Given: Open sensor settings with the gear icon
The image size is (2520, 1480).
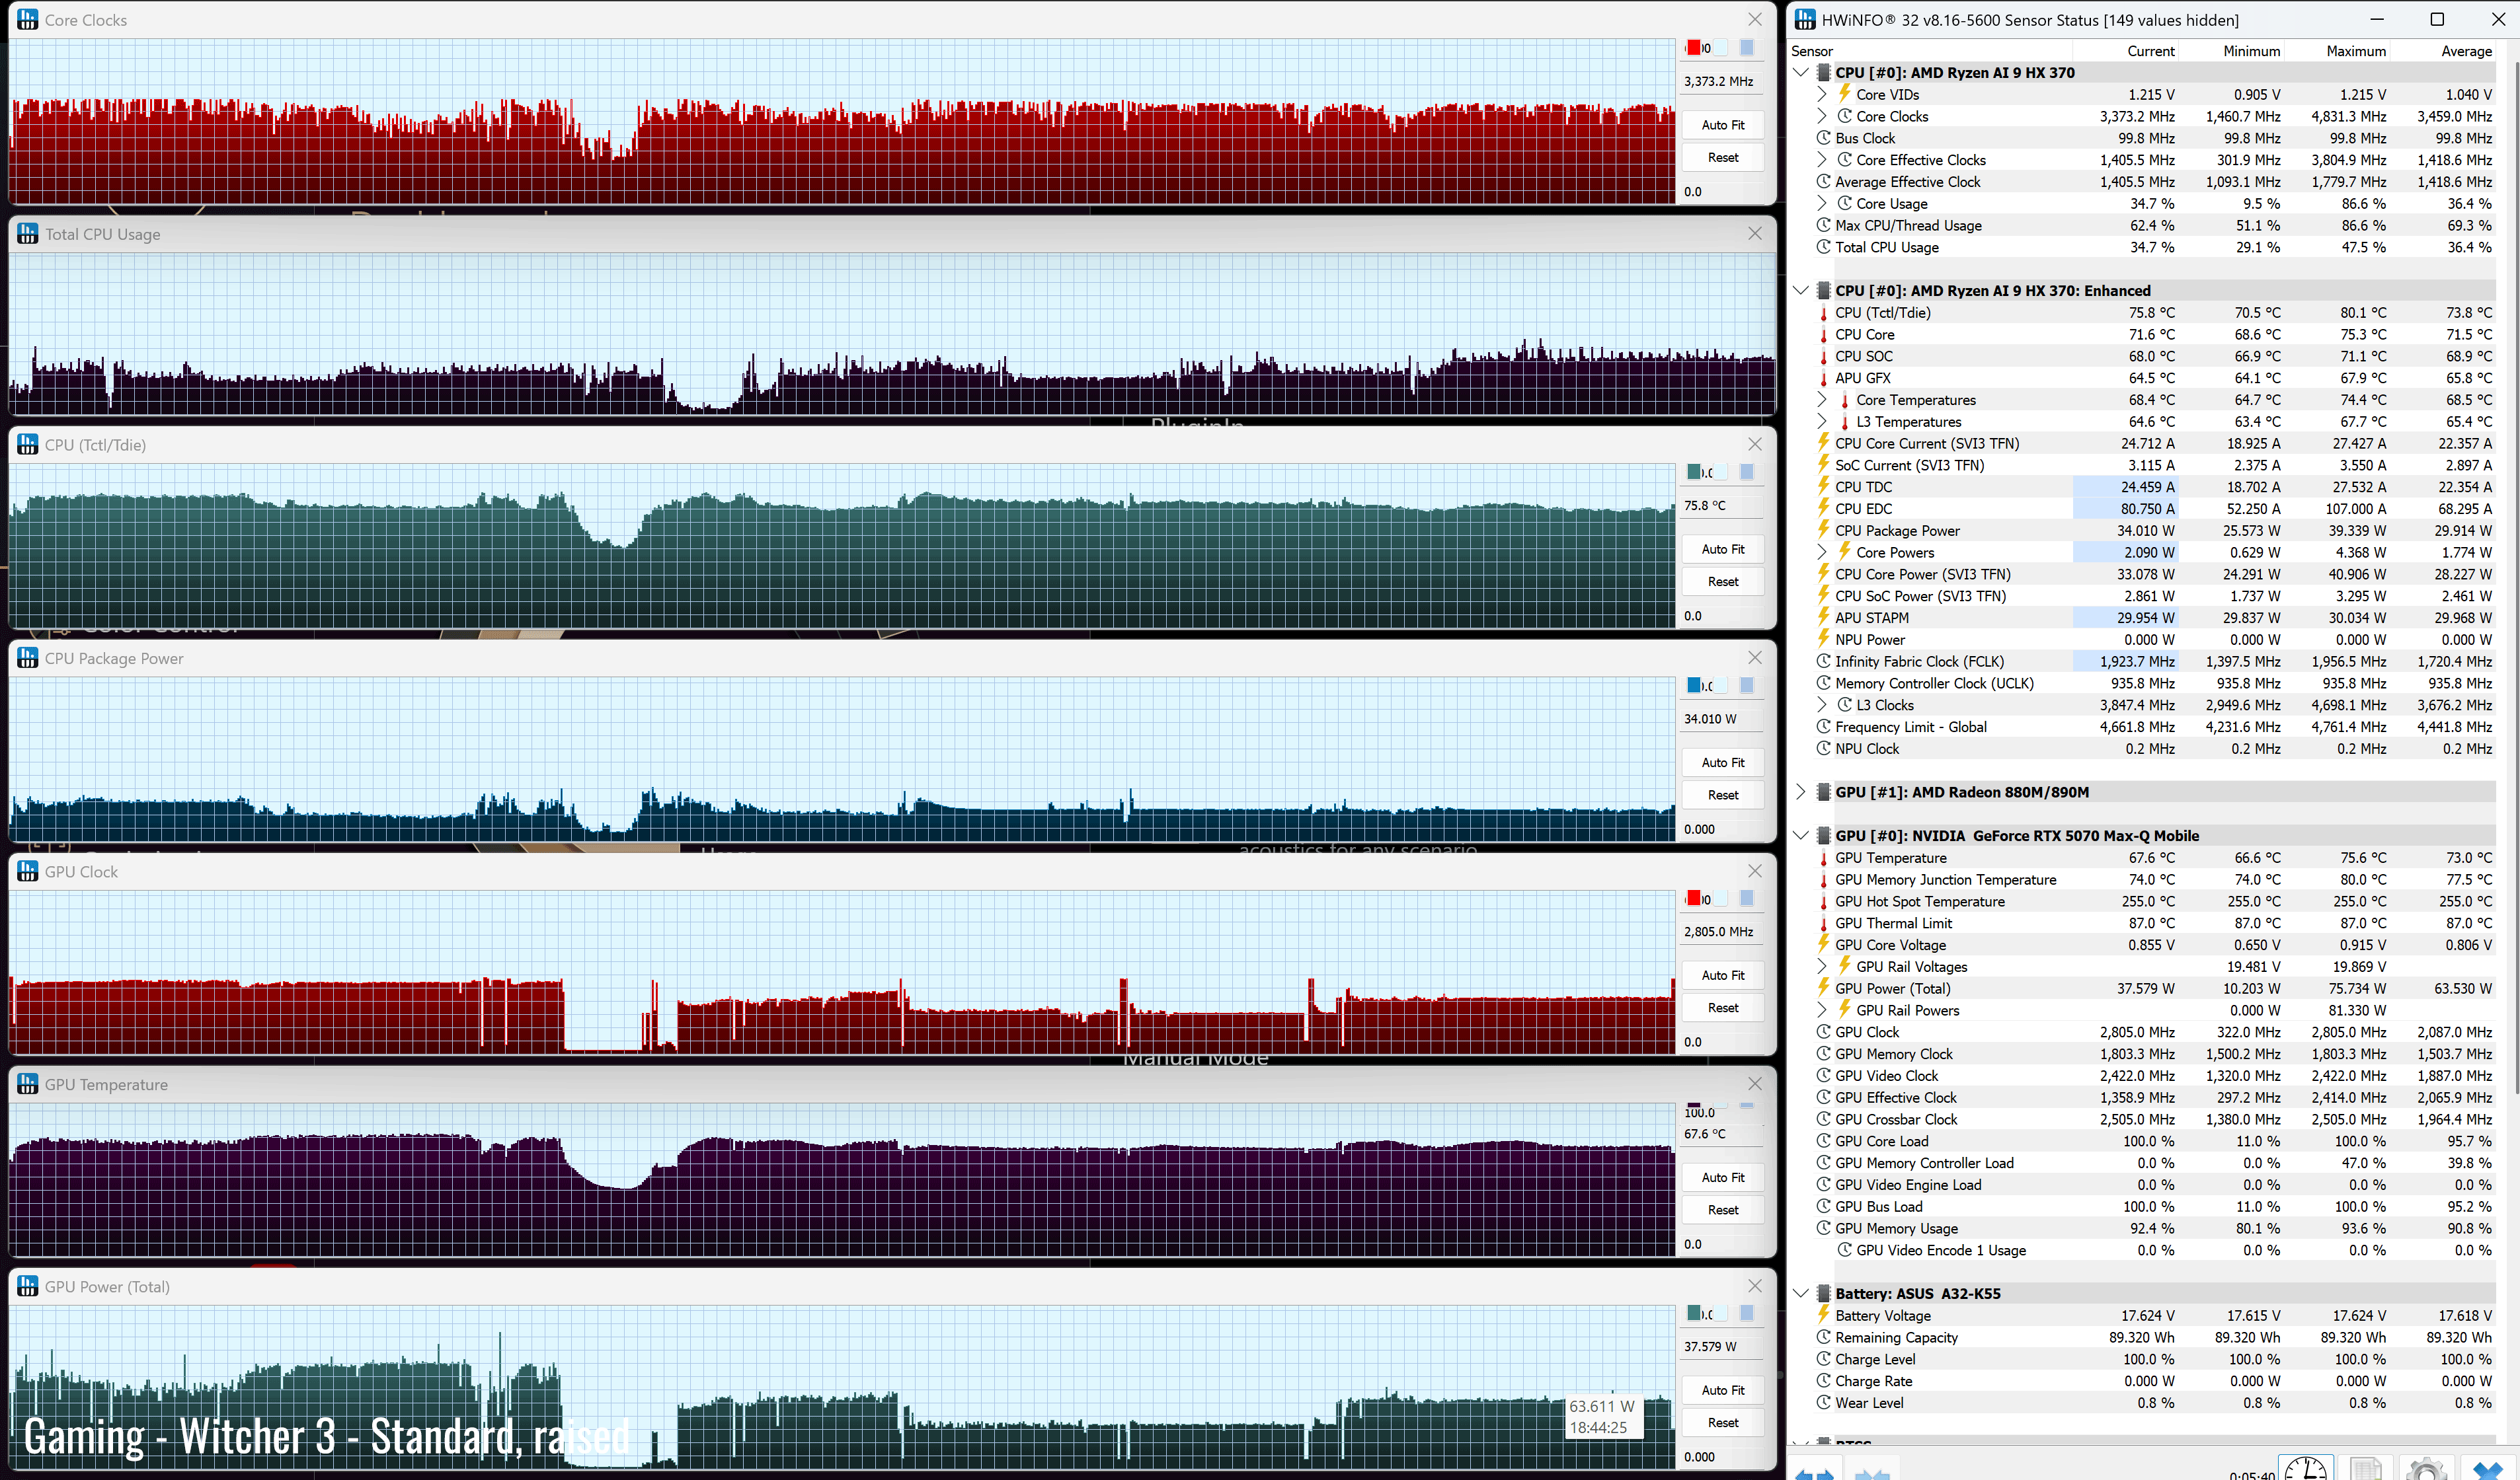Looking at the screenshot, I should [2426, 1467].
